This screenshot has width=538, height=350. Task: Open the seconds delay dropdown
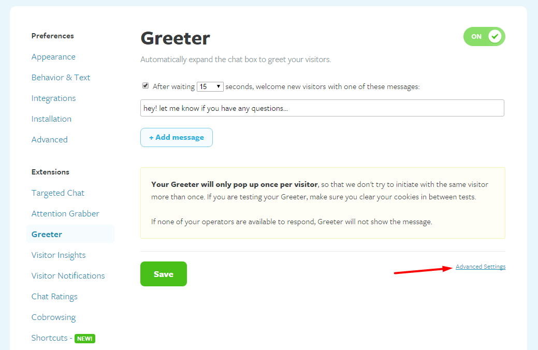point(210,86)
